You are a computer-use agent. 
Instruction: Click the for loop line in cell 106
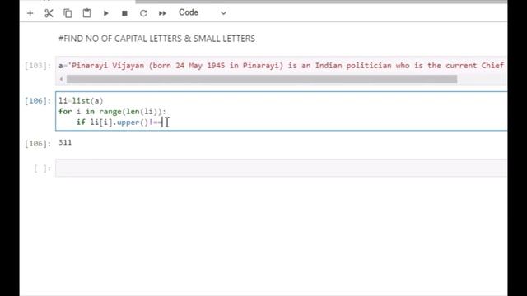click(x=112, y=112)
